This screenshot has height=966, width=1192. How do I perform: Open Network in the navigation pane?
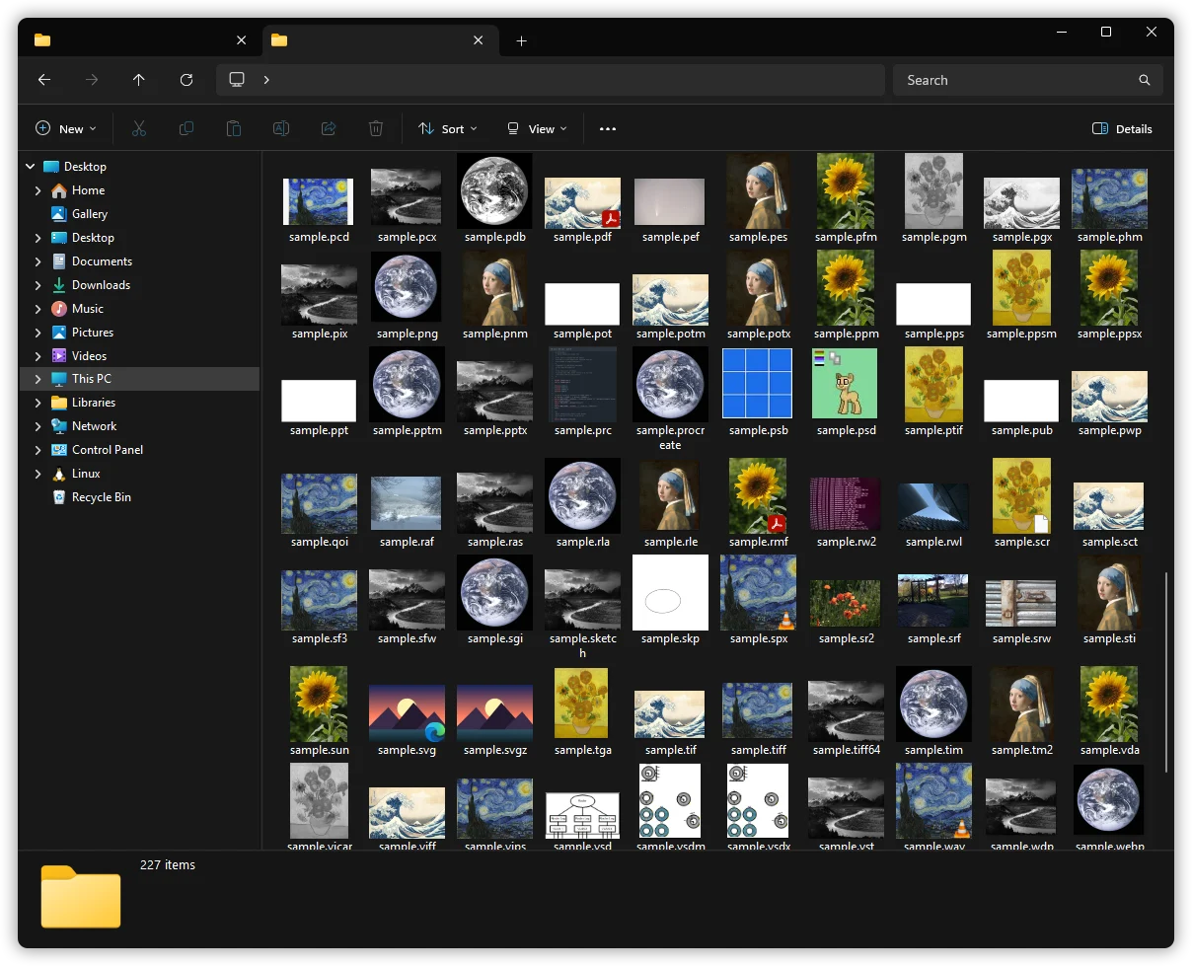tap(94, 426)
